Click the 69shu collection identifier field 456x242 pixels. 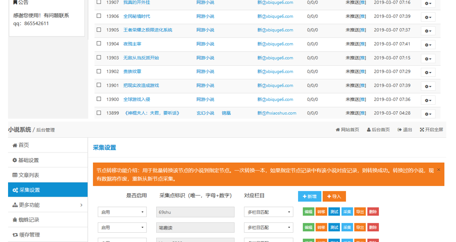pyautogui.click(x=195, y=212)
